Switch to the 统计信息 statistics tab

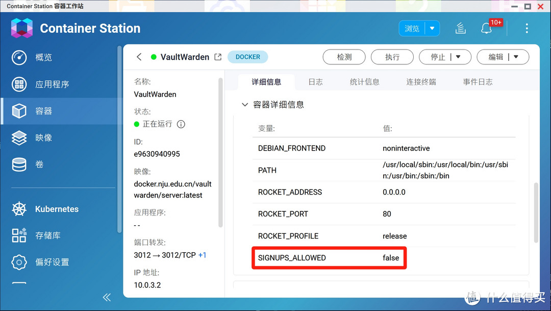(x=365, y=81)
